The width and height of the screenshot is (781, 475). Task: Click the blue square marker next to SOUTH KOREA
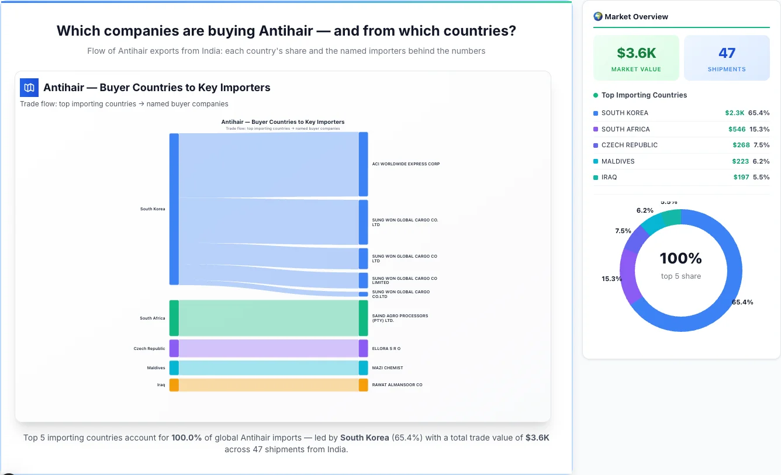(x=595, y=113)
